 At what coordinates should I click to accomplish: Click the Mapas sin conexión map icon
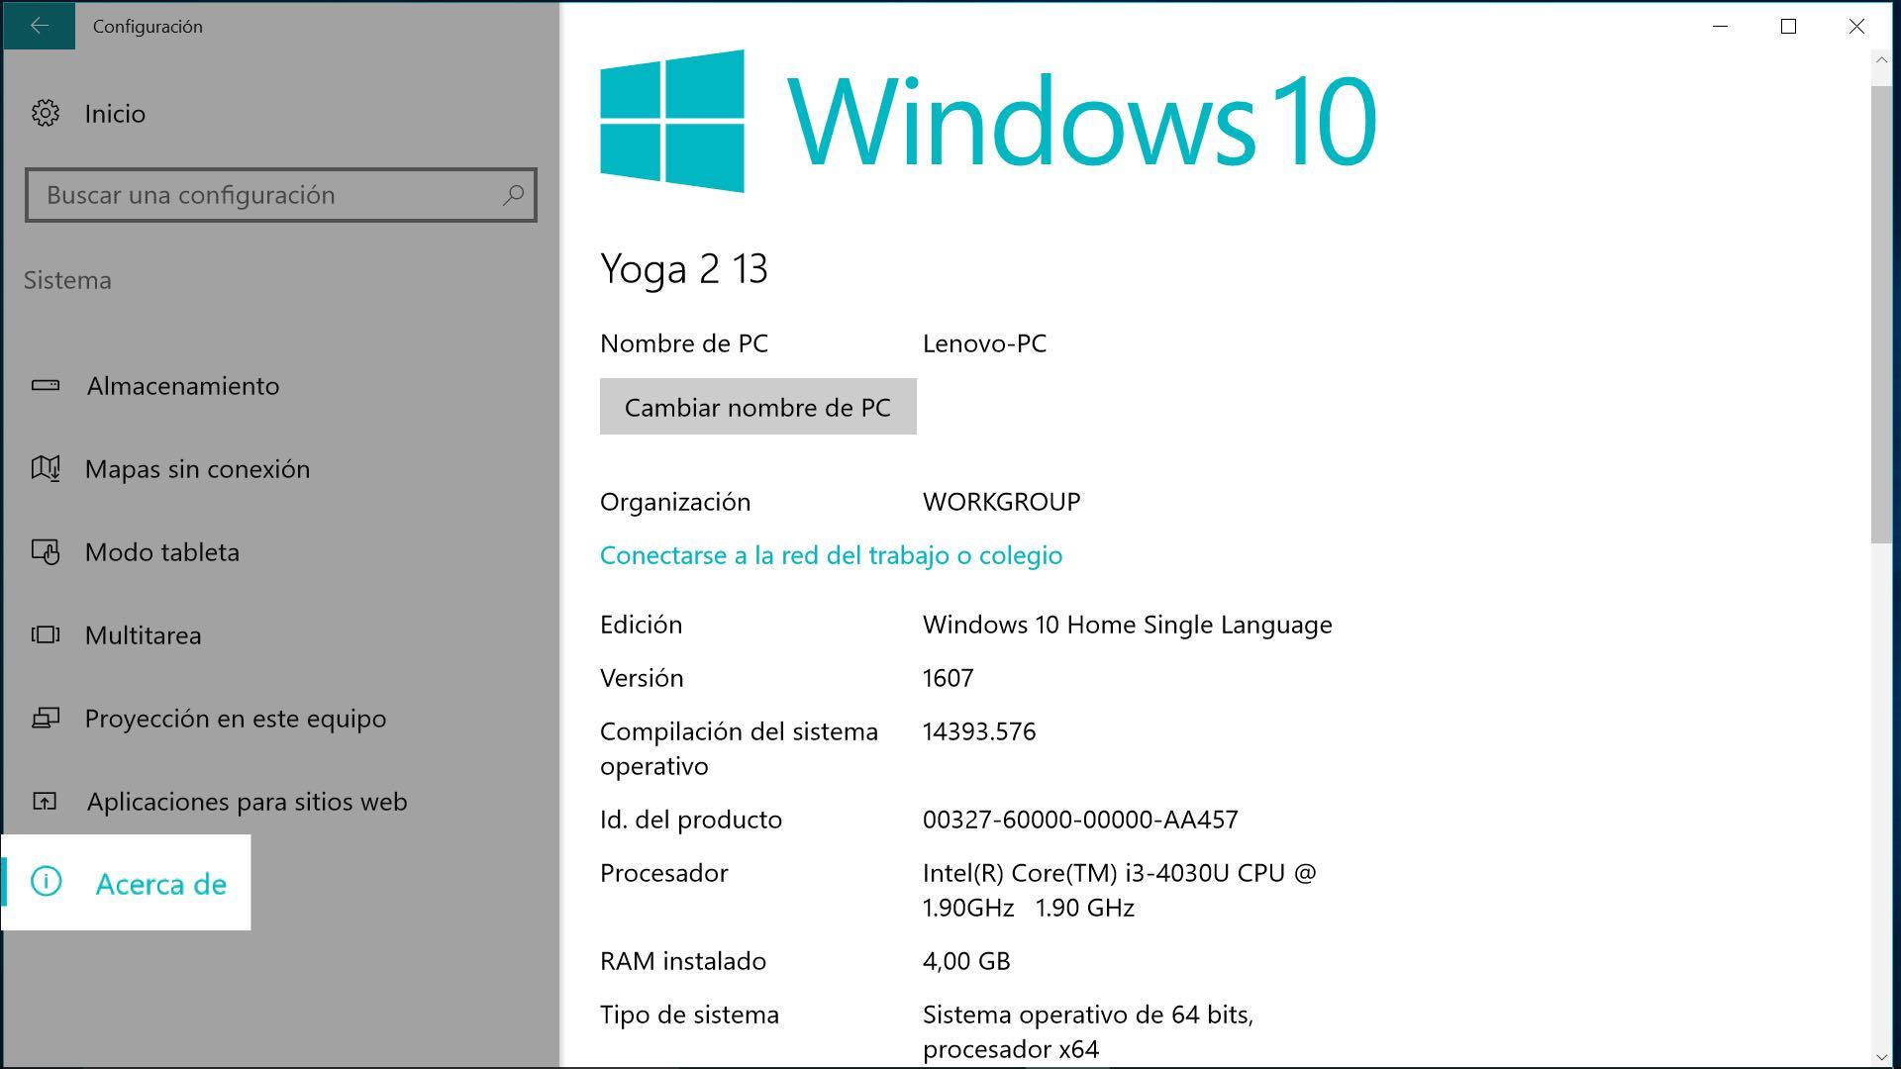coord(46,468)
